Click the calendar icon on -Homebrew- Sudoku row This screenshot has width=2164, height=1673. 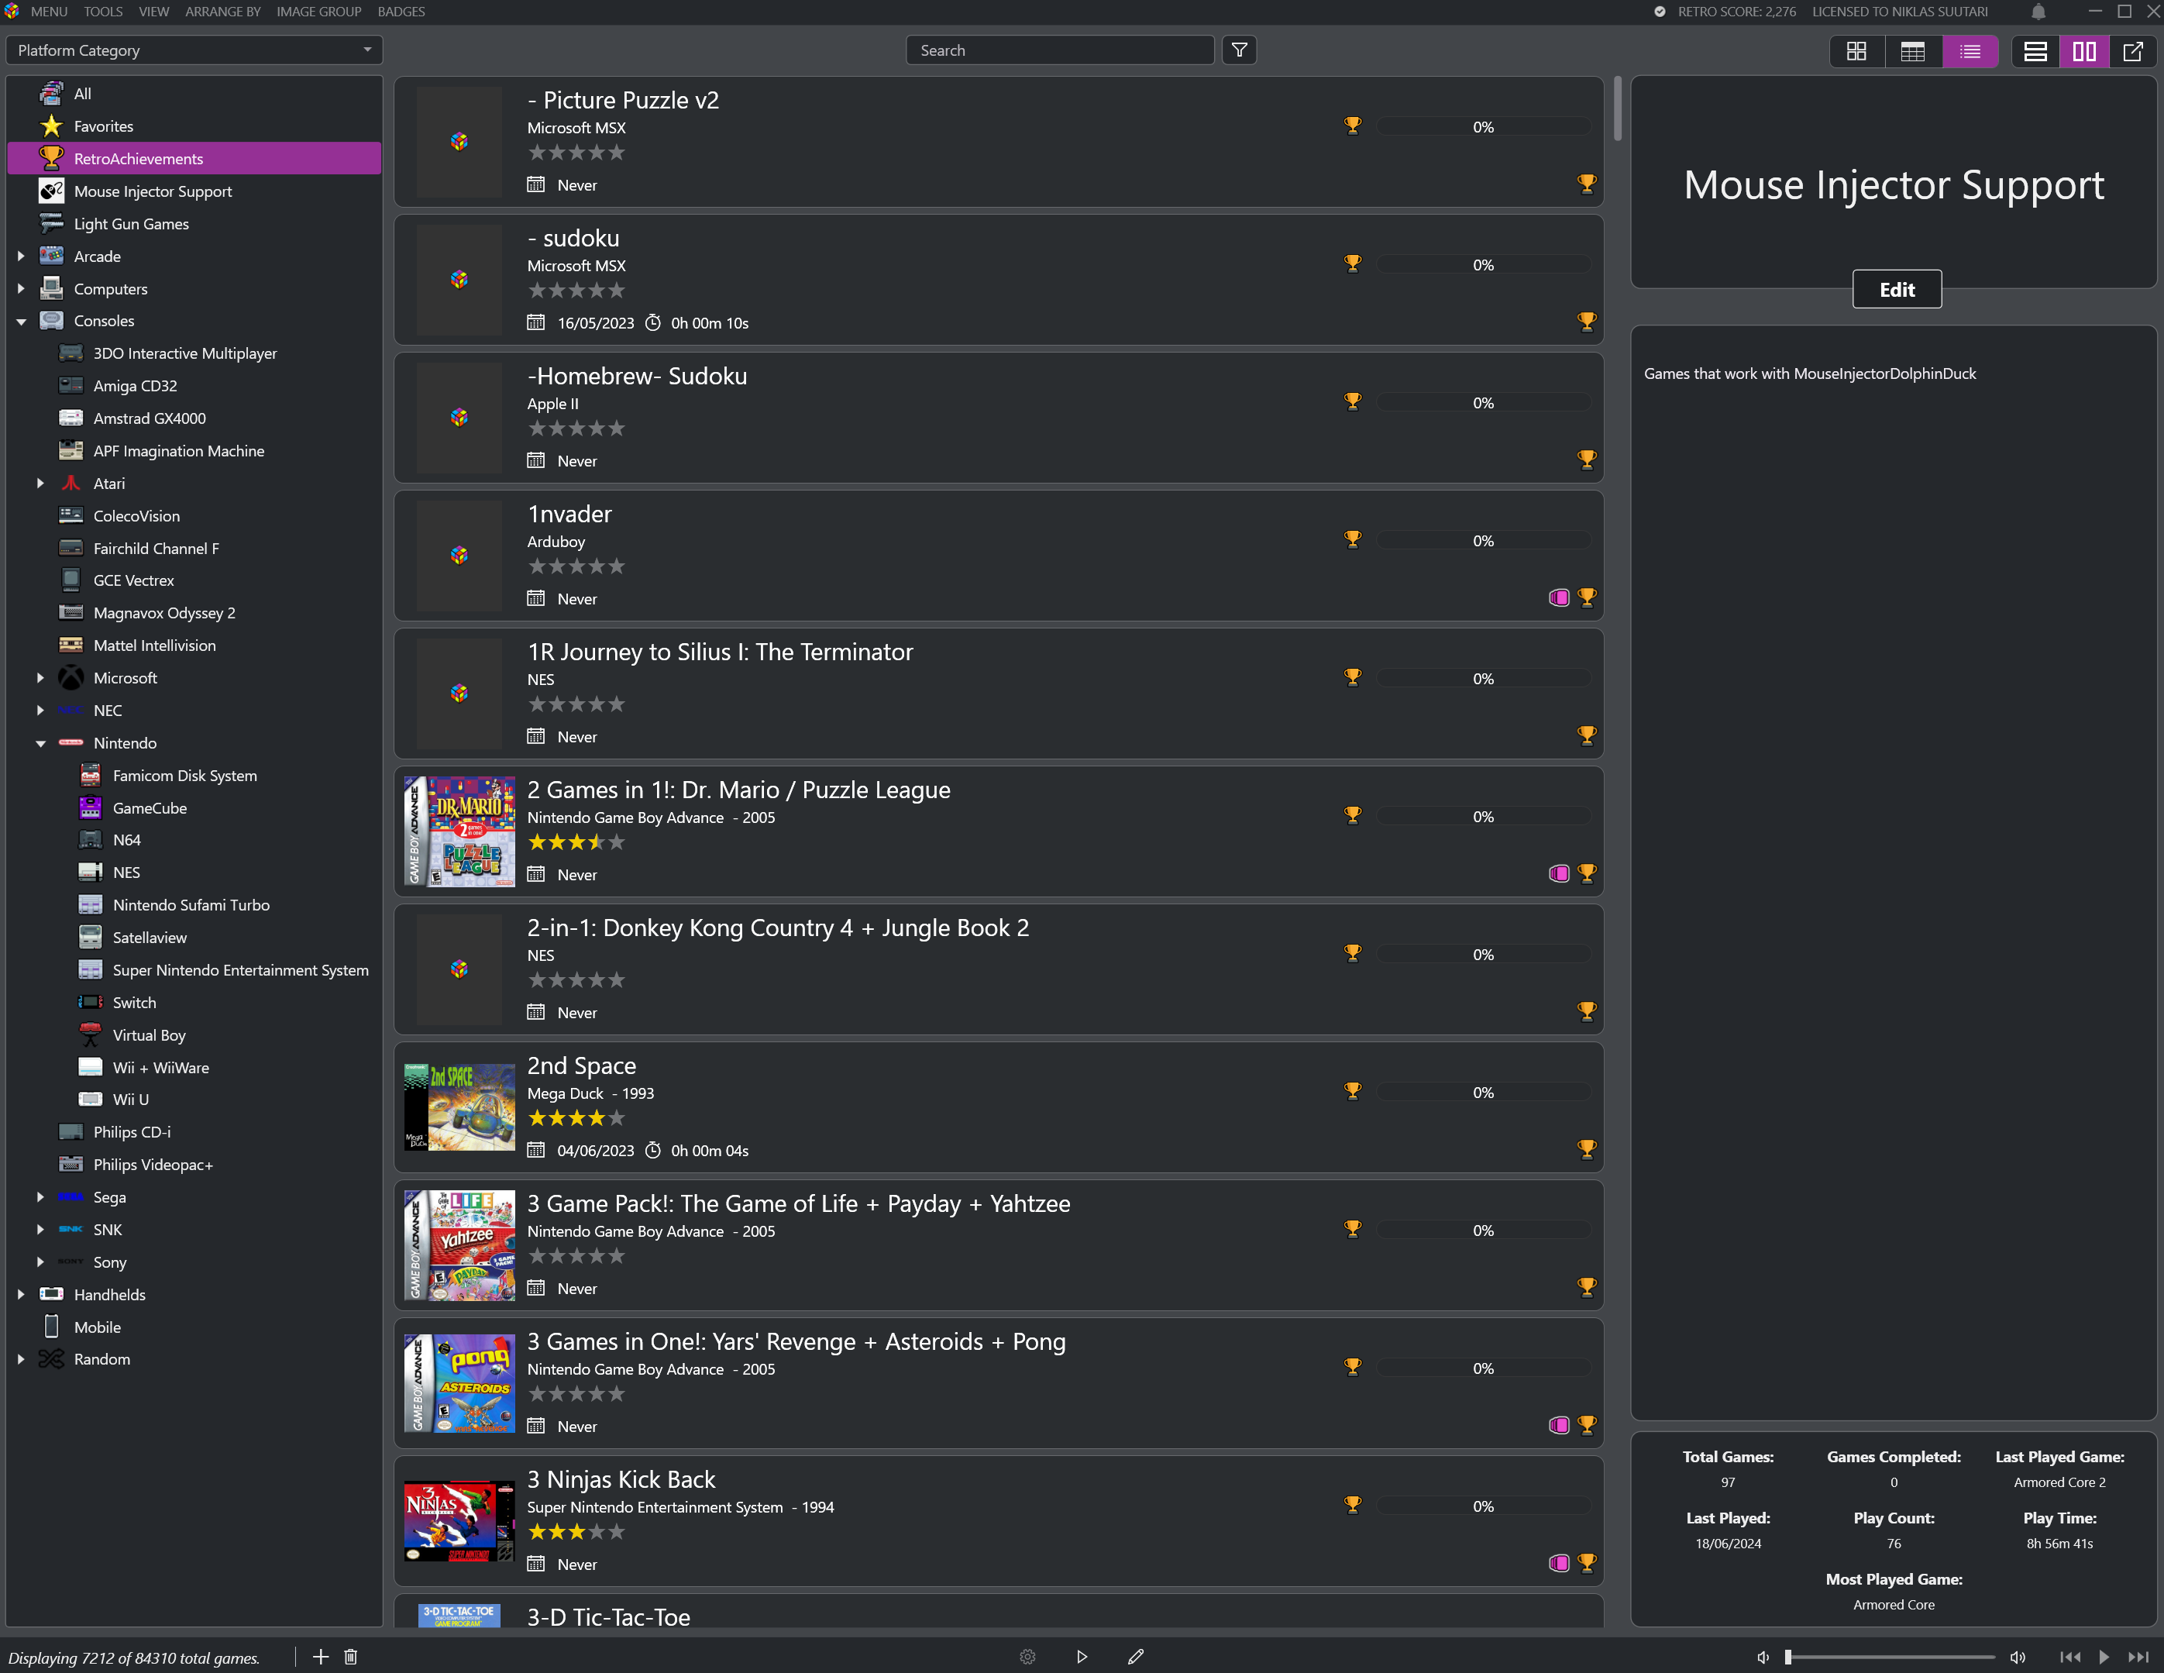[536, 460]
